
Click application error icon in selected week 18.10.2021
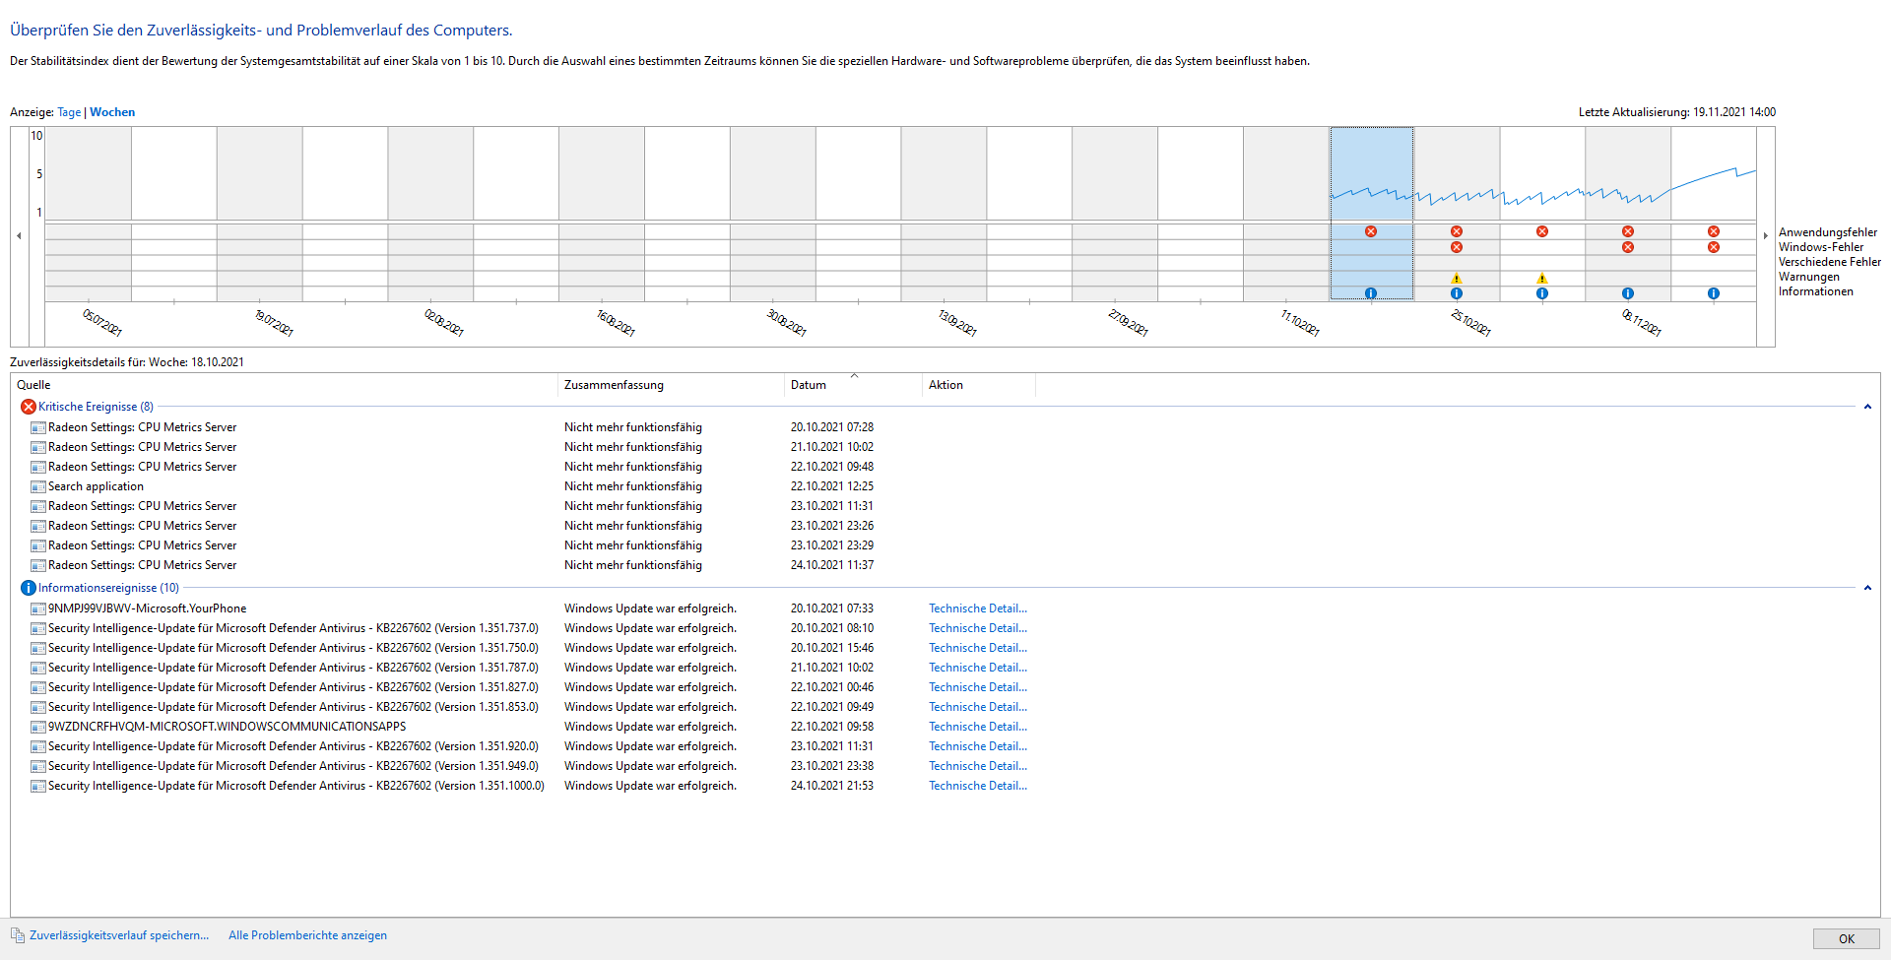click(1371, 231)
